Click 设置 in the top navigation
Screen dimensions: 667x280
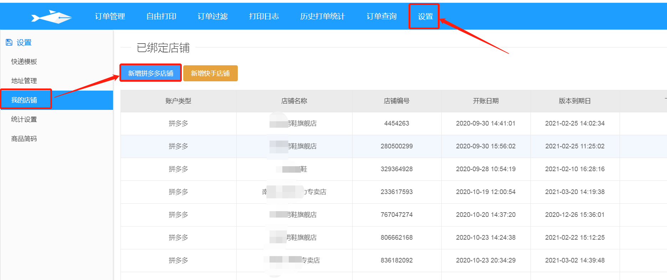coord(425,16)
